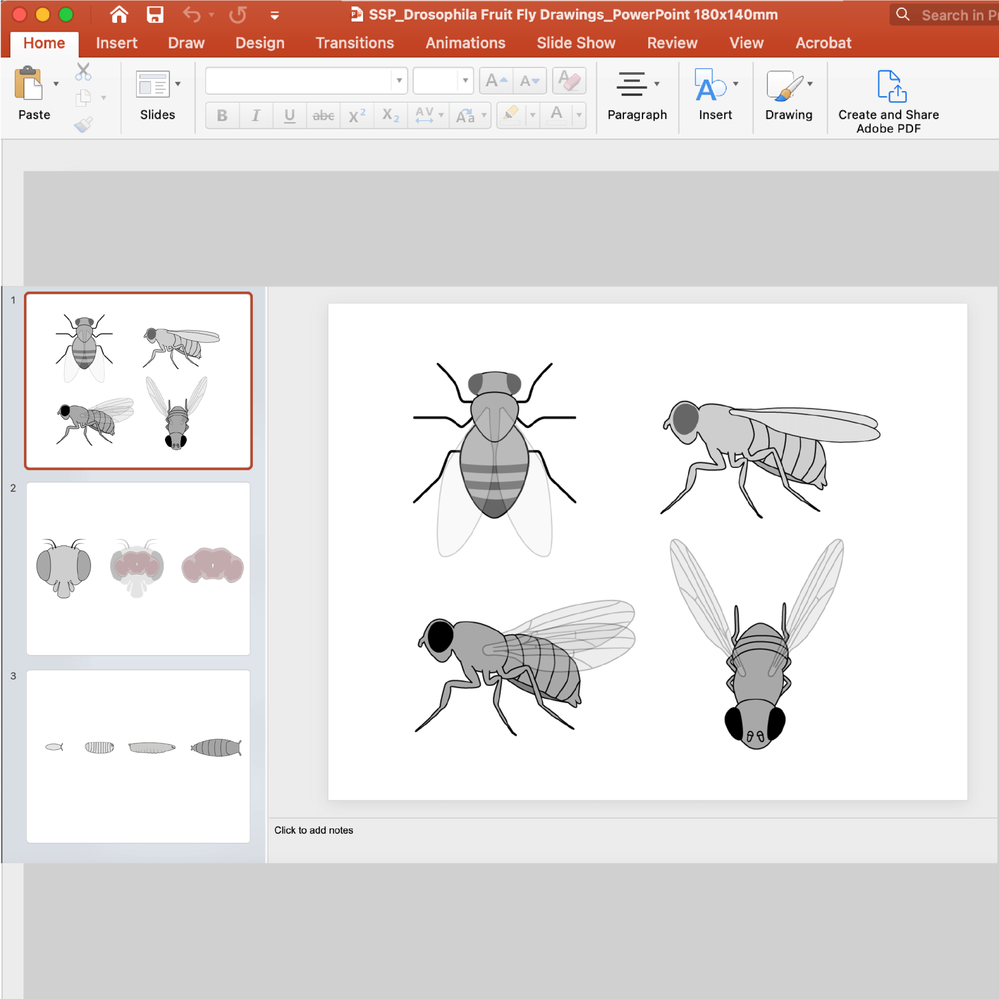This screenshot has width=999, height=999.
Task: Copy using the copy icon
Action: click(x=83, y=98)
